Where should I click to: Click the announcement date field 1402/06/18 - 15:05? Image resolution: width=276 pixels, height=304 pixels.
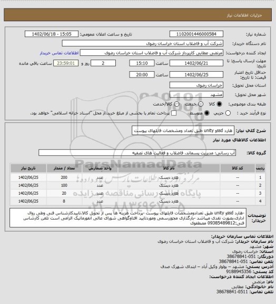pos(52,34)
